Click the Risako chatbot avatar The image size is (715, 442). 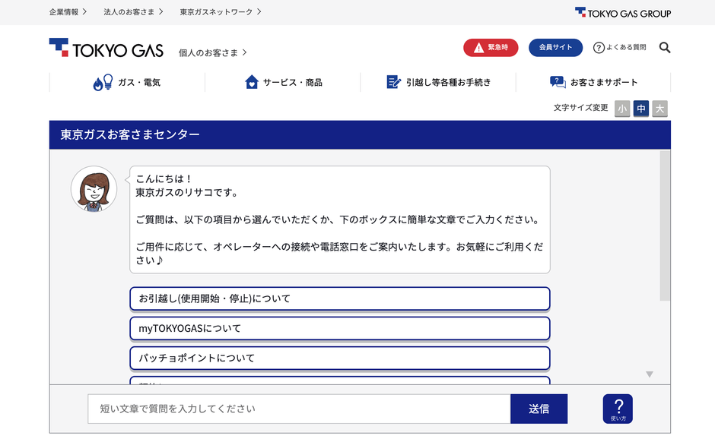point(93,189)
